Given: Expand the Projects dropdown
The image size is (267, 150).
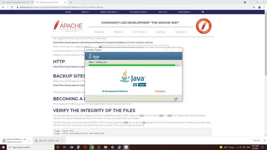Looking at the screenshot, I should pos(99,32).
